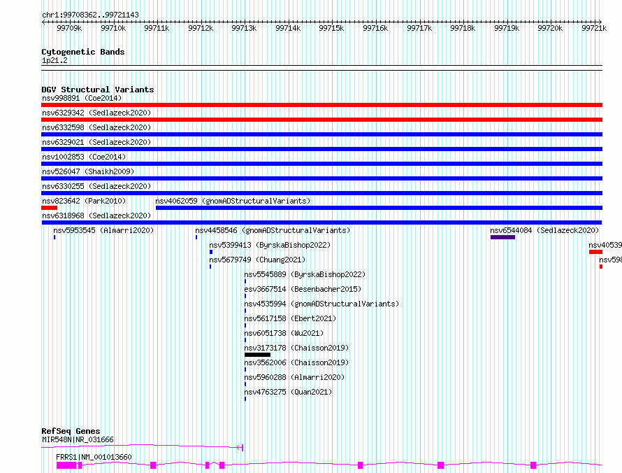Click nsv4535994 (gnomADStructuralVariants) label
The width and height of the screenshot is (622, 473).
click(x=321, y=304)
